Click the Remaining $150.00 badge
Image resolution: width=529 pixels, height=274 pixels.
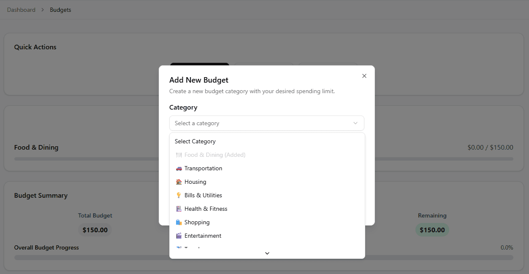pyautogui.click(x=432, y=230)
